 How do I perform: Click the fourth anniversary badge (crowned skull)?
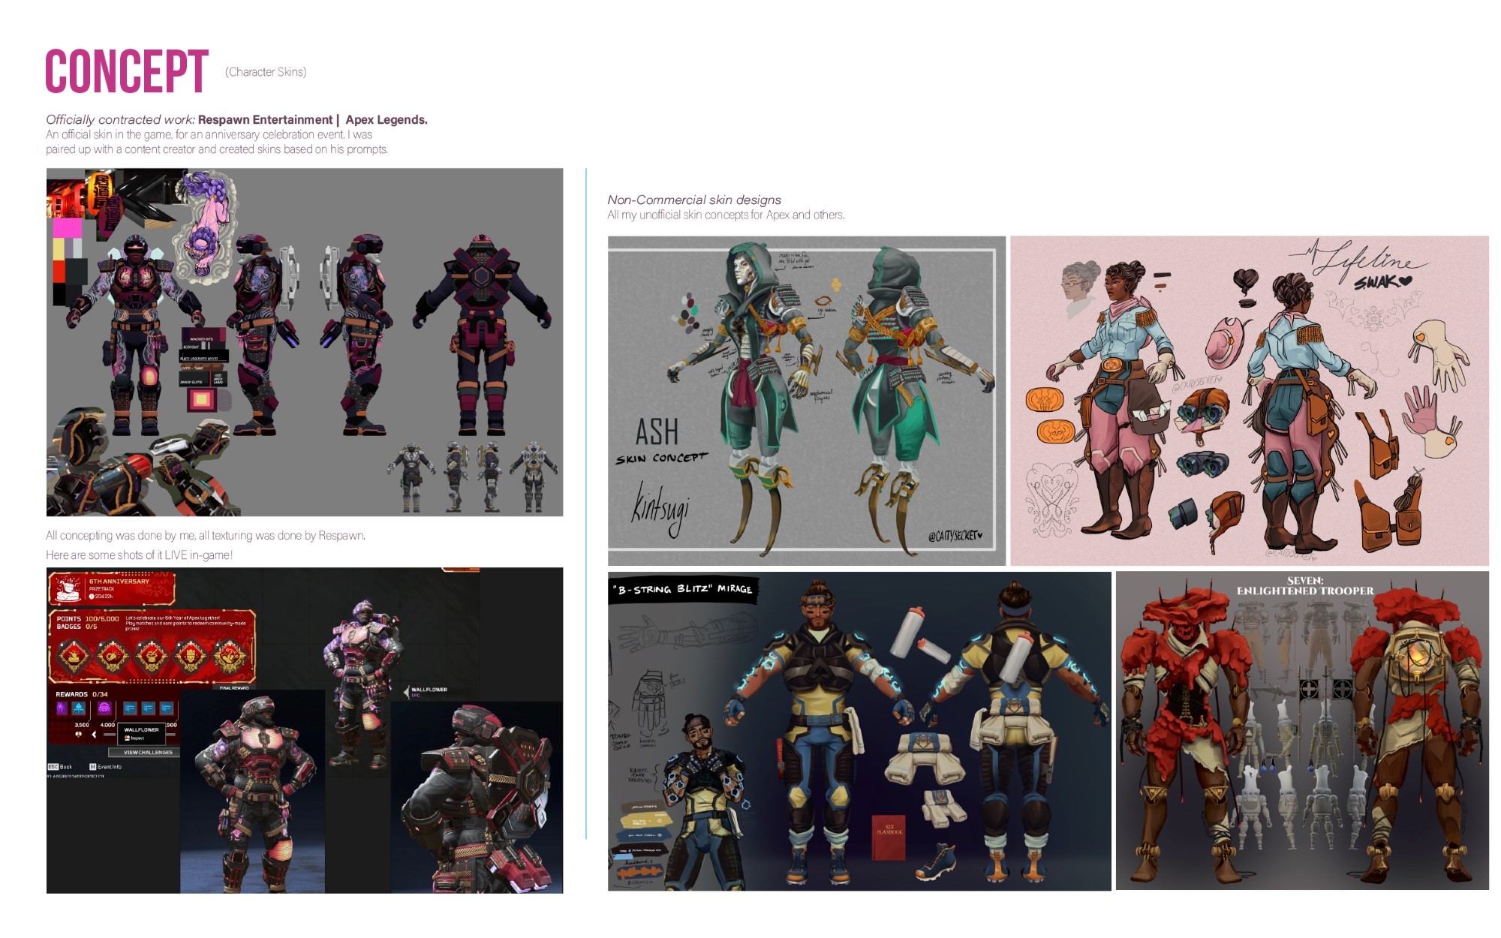click(191, 655)
